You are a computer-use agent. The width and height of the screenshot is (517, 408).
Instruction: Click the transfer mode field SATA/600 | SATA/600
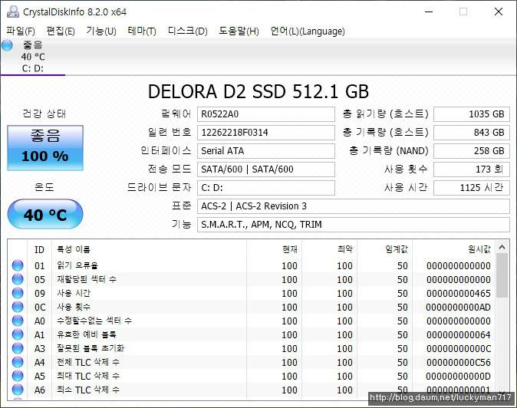266,169
